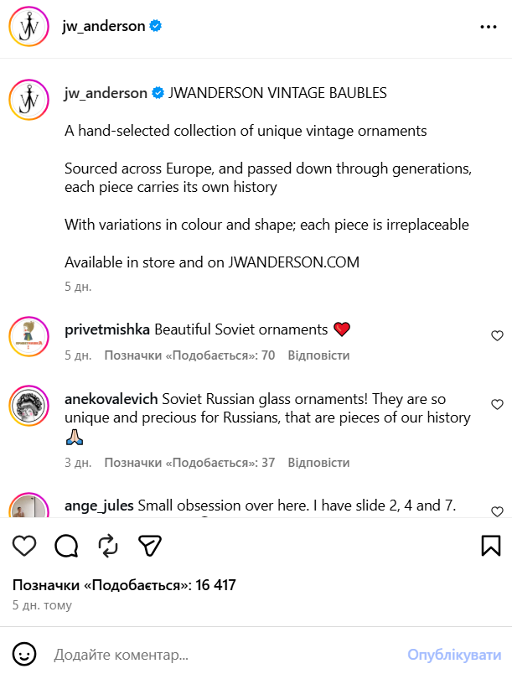Reply to privetmishka's comment via Відповісти
The image size is (512, 674).
pyautogui.click(x=318, y=355)
